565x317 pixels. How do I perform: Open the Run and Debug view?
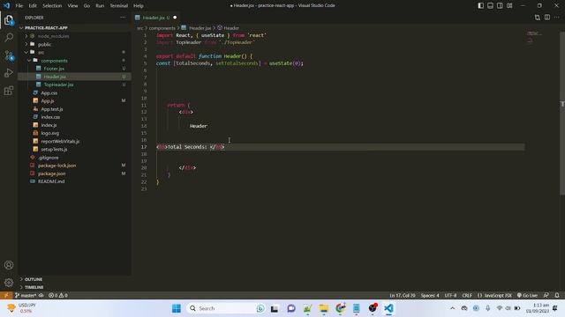tap(9, 73)
